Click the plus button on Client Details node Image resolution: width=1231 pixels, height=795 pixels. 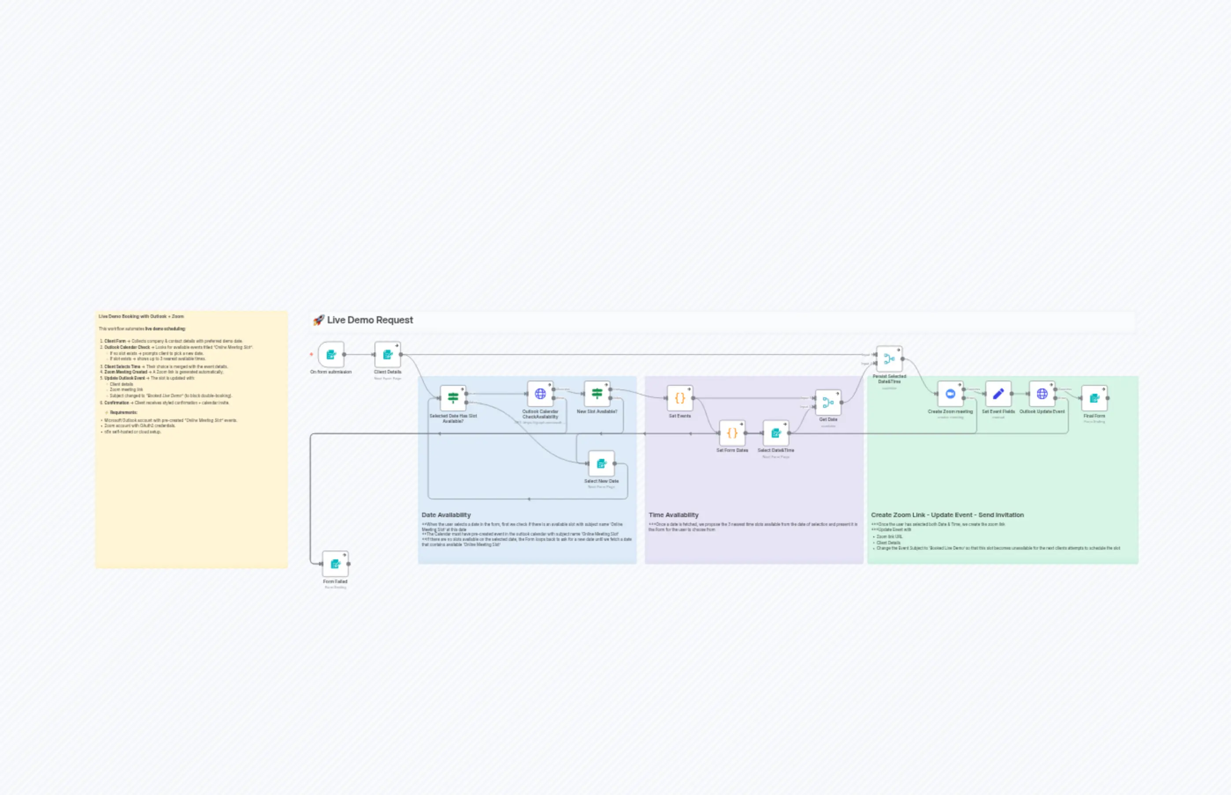click(397, 346)
